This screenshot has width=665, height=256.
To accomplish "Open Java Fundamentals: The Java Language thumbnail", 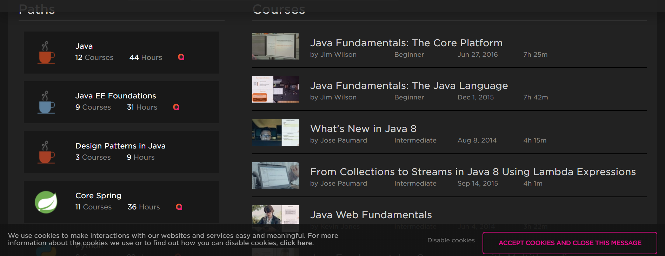I will click(x=275, y=89).
